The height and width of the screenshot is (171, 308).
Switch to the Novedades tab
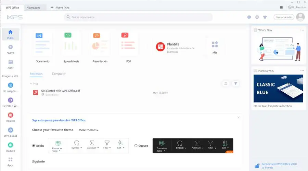point(33,8)
